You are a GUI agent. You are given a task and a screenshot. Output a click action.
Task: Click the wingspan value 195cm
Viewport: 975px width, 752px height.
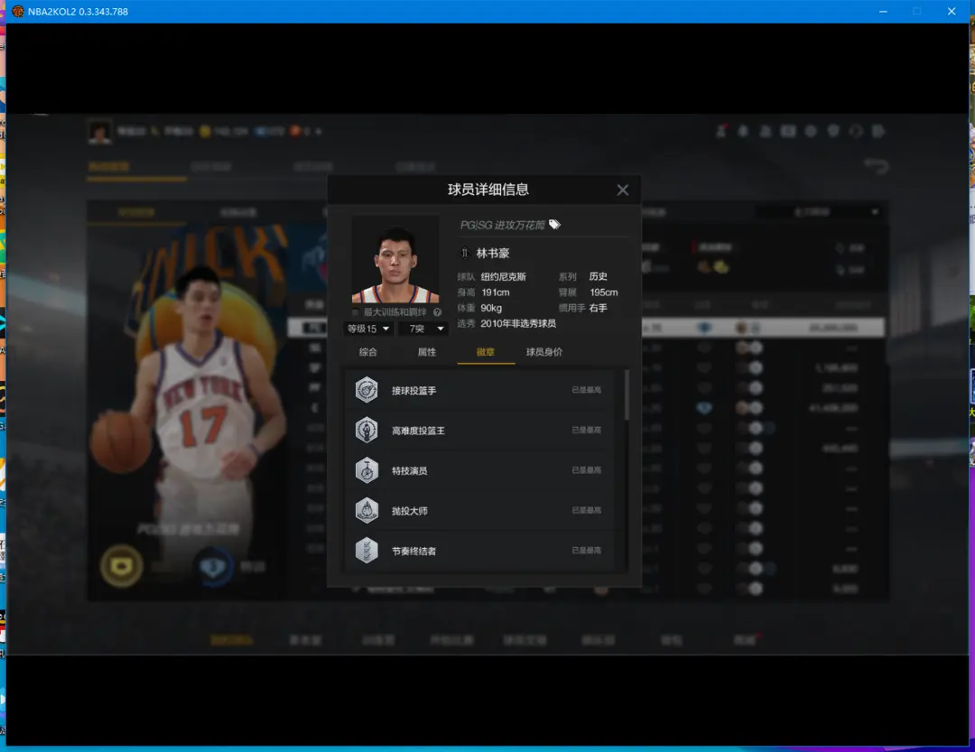[x=604, y=292]
